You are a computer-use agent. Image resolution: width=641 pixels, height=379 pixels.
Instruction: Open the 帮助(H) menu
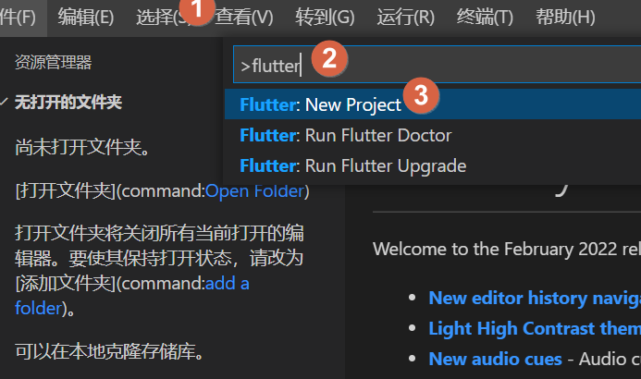(x=565, y=18)
